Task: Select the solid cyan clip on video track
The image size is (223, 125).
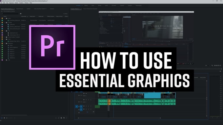Action: 152,95
